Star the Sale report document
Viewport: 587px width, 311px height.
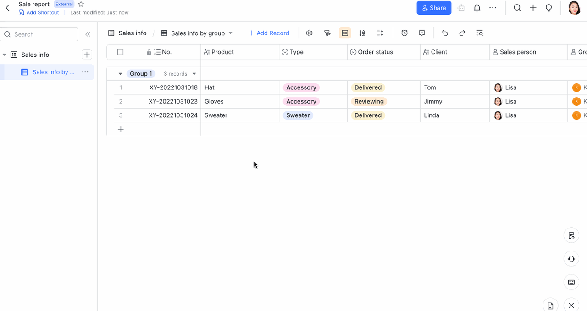[81, 4]
